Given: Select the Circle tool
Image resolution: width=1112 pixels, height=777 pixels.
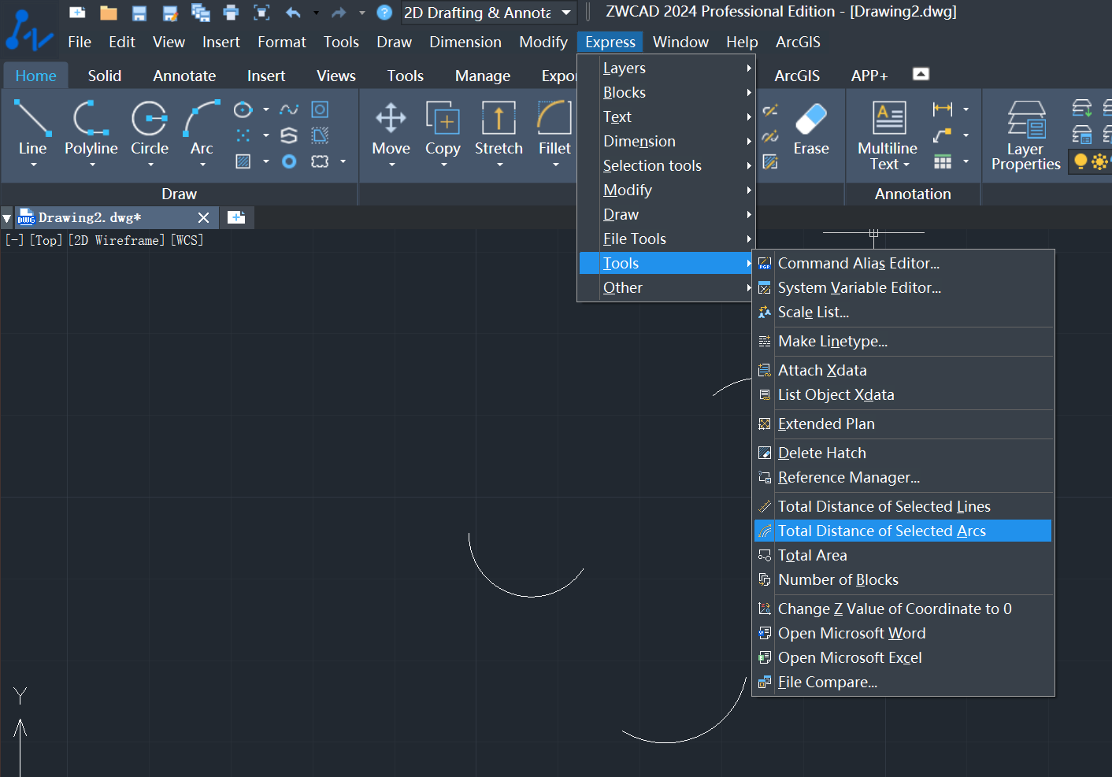Looking at the screenshot, I should (150, 126).
